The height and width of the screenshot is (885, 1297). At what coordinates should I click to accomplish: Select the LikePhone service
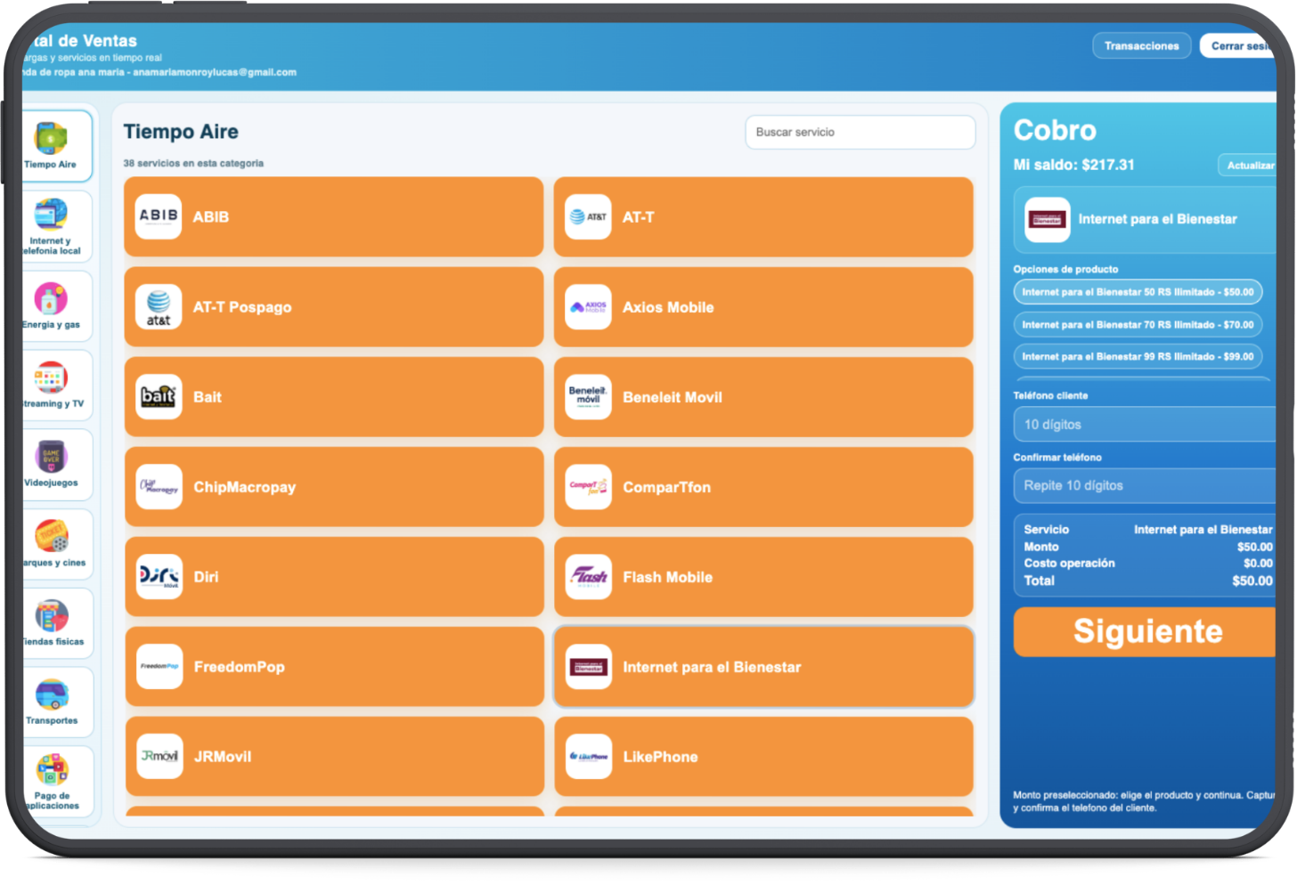pos(763,756)
